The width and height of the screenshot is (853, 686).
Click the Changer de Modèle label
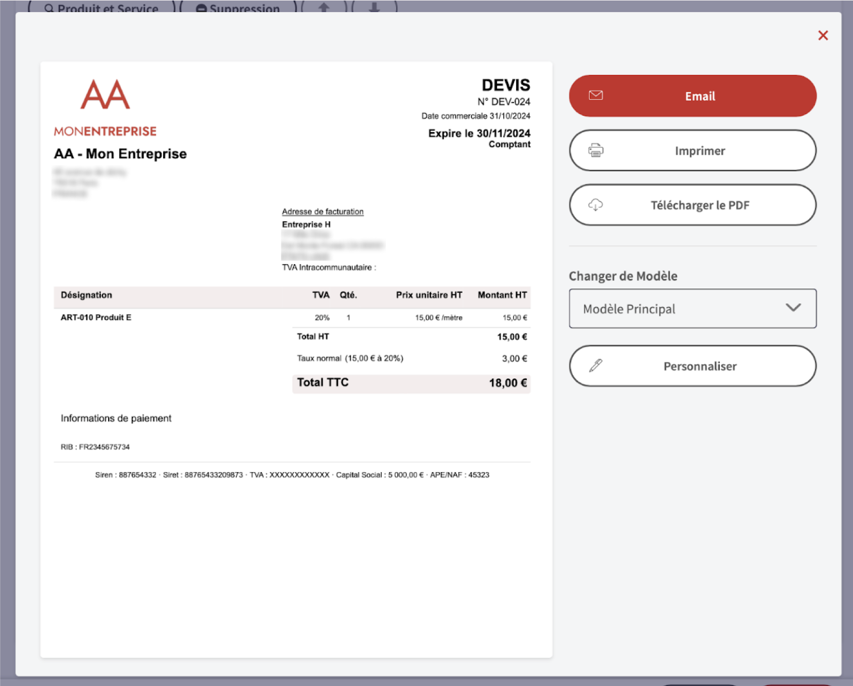tap(623, 276)
